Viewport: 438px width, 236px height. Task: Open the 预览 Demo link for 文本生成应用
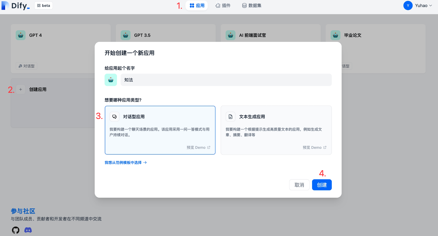(314, 147)
